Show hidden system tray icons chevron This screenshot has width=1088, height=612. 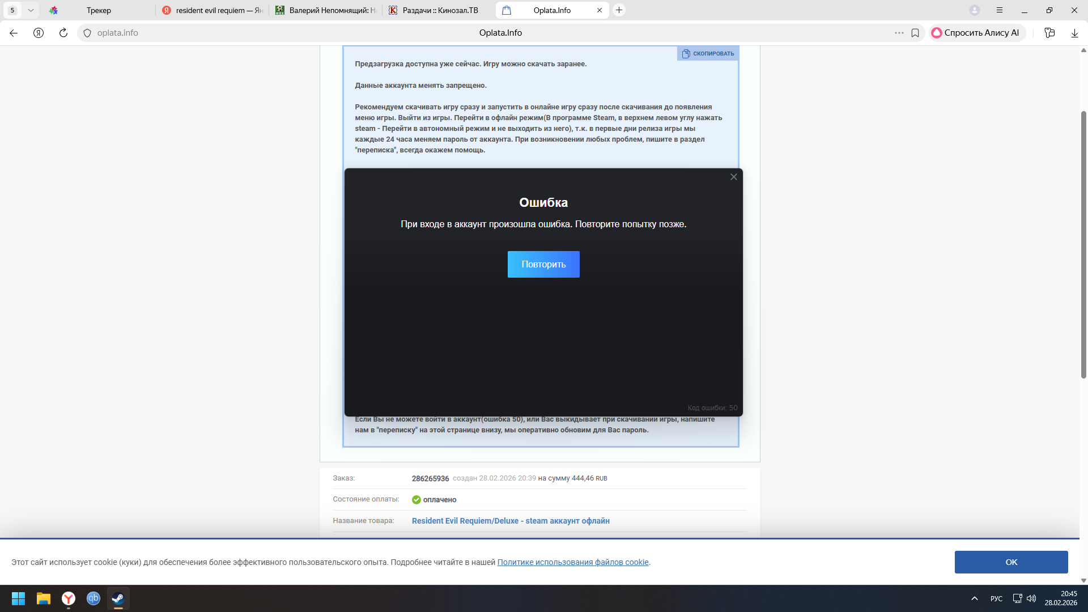(x=975, y=598)
